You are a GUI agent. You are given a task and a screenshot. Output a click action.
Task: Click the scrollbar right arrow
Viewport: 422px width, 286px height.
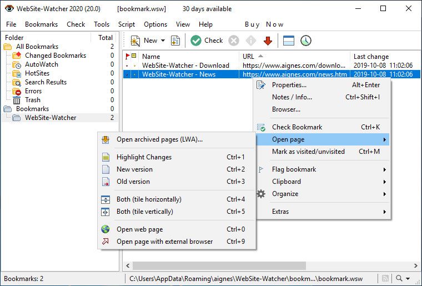[416, 265]
